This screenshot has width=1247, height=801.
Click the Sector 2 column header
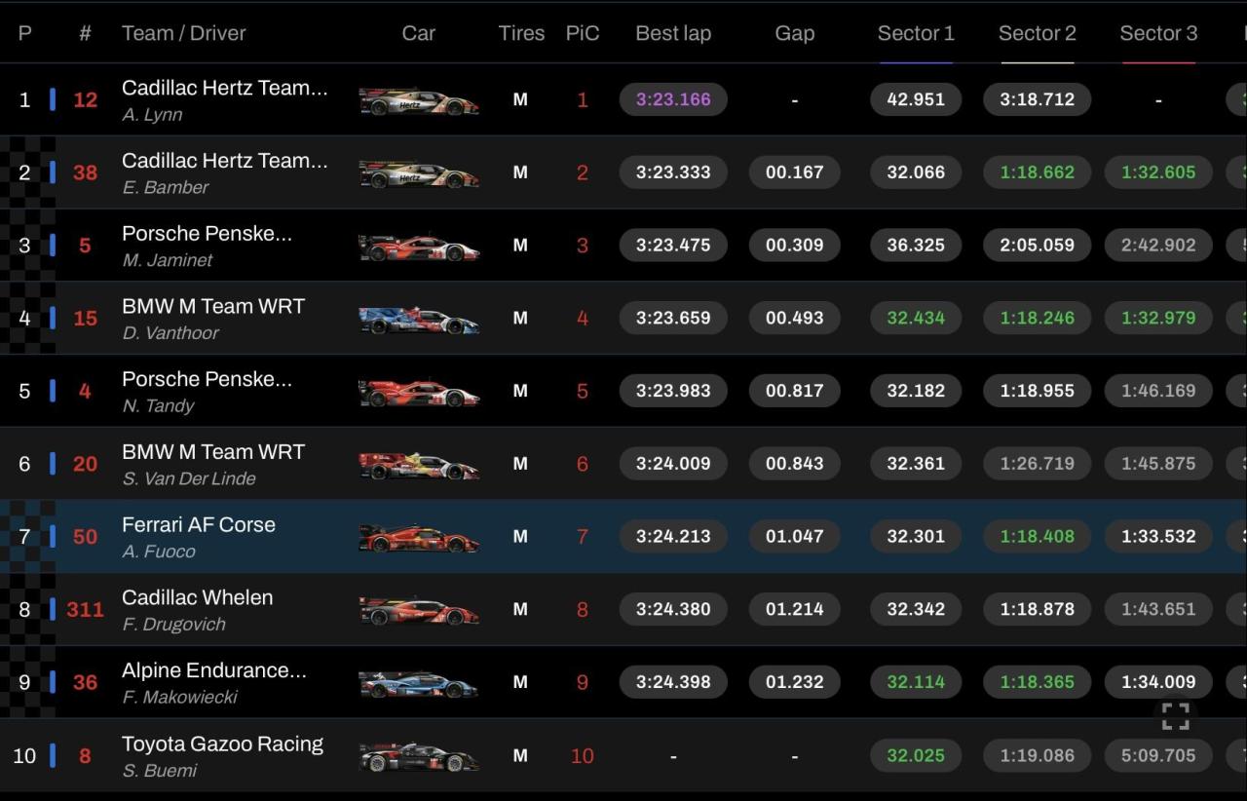[x=1037, y=33]
